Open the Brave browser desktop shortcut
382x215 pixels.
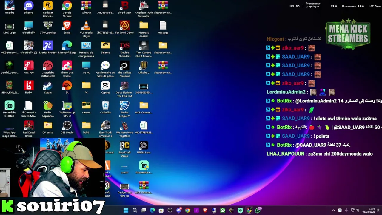[67, 27]
